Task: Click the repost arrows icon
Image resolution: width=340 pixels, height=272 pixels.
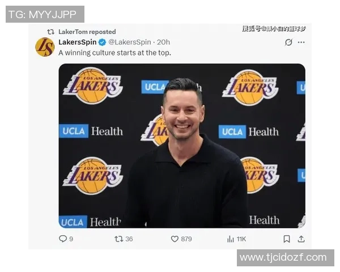Action: tap(119, 239)
